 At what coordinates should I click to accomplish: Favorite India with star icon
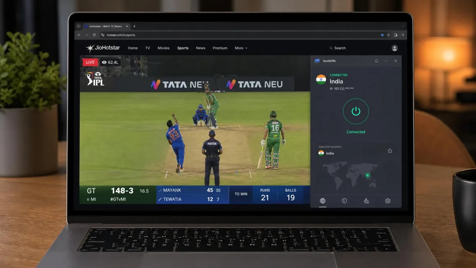click(x=390, y=151)
